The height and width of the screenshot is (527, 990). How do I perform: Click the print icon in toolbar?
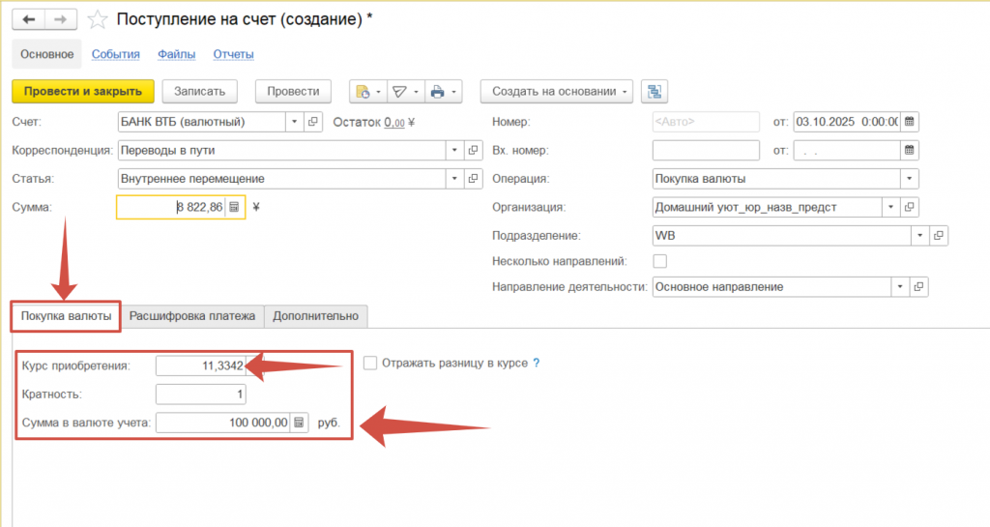[438, 92]
